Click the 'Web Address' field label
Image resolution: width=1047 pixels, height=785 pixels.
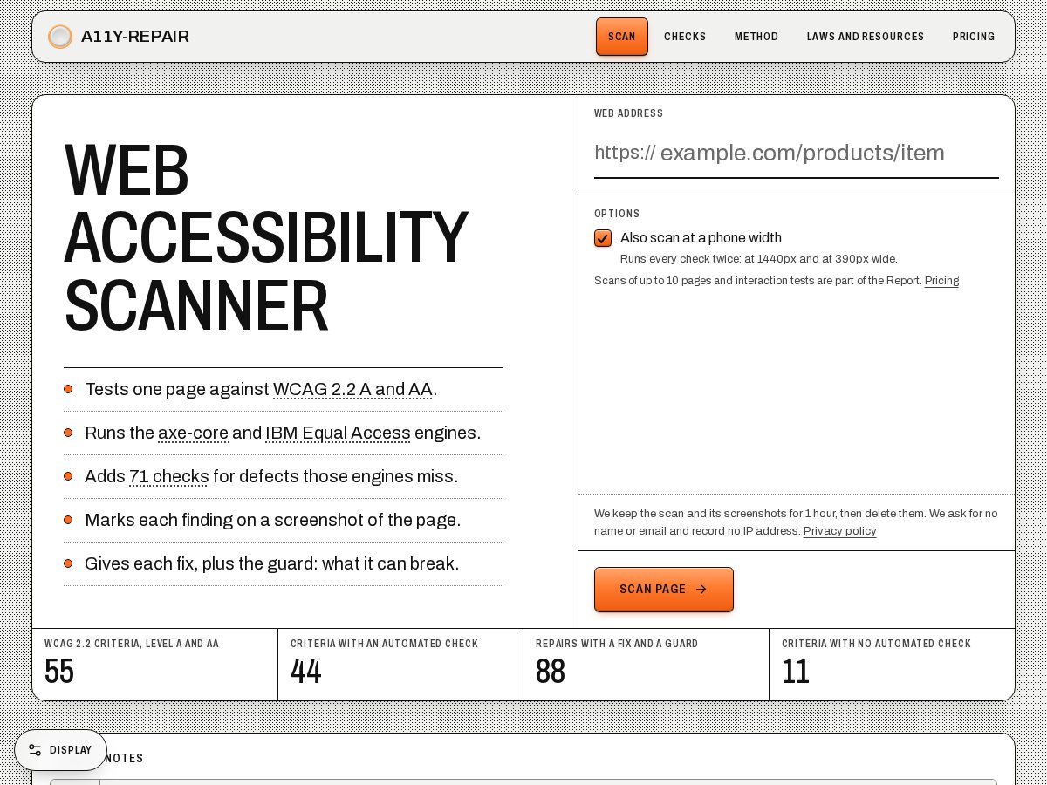tap(628, 113)
